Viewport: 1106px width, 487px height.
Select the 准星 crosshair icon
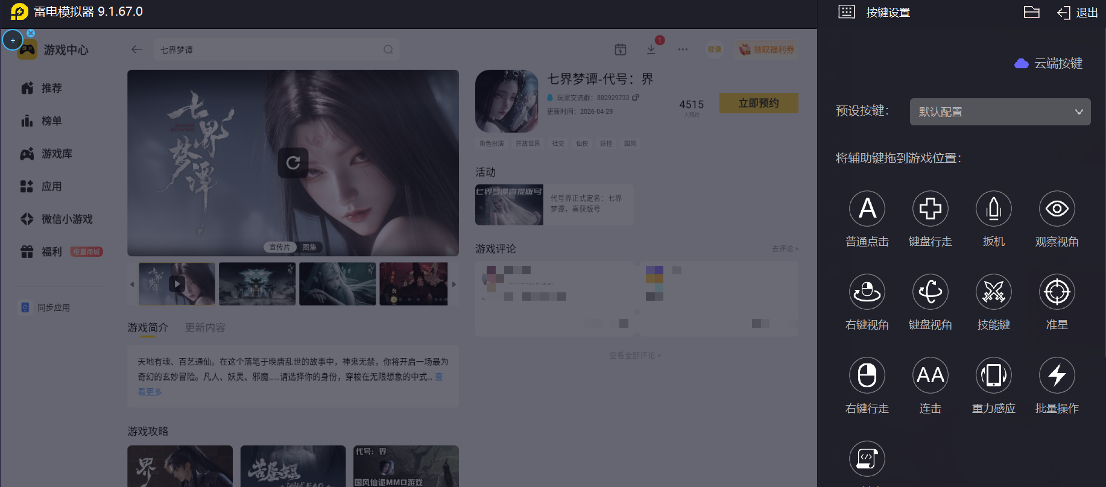(x=1057, y=292)
